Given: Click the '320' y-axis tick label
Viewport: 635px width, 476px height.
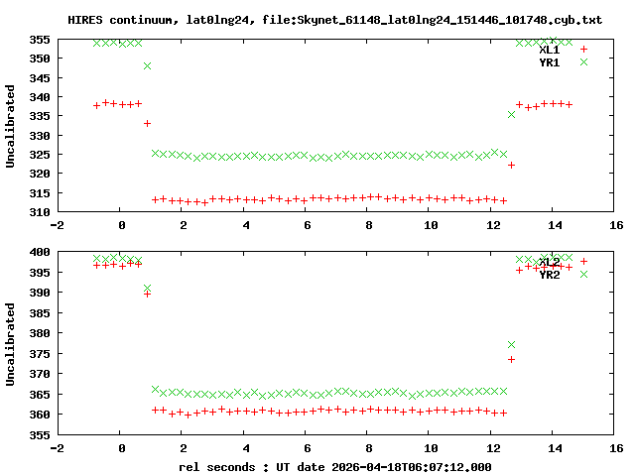Looking at the screenshot, I should click(x=40, y=174).
